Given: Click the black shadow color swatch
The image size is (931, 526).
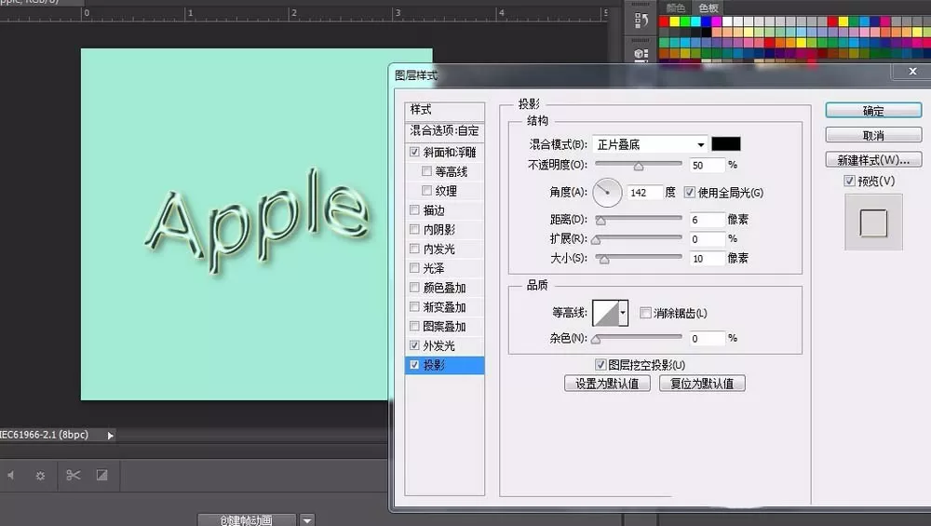Looking at the screenshot, I should point(725,144).
